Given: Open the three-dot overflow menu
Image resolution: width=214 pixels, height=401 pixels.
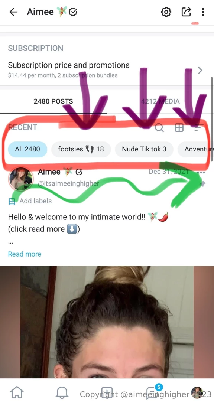Looking at the screenshot, I should click(x=203, y=12).
